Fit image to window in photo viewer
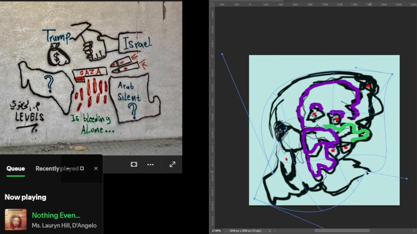The image size is (417, 234). pos(134,164)
